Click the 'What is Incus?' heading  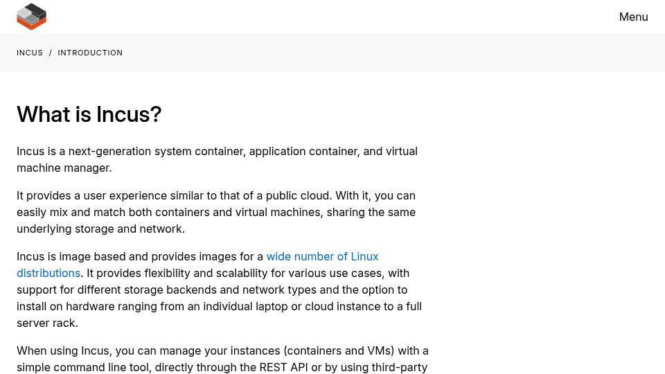point(89,114)
